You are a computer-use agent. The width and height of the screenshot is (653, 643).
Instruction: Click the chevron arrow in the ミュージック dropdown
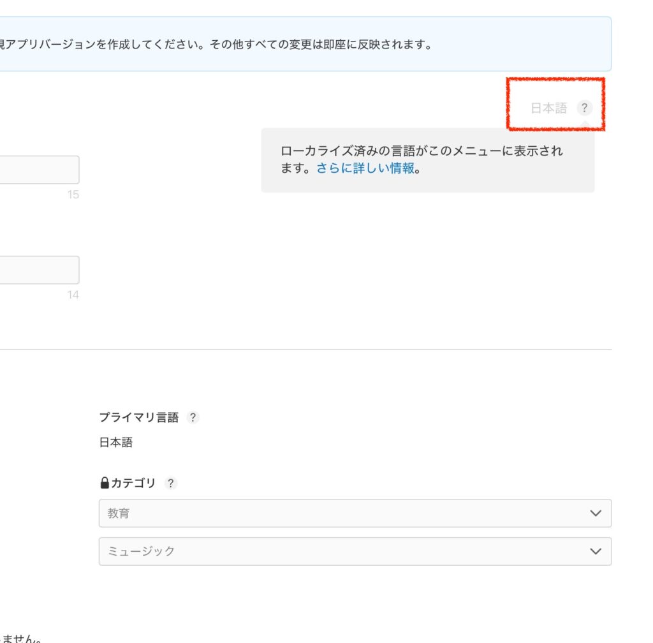click(596, 552)
